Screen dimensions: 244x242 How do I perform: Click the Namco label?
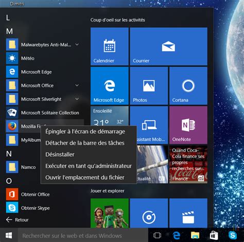click(x=28, y=167)
